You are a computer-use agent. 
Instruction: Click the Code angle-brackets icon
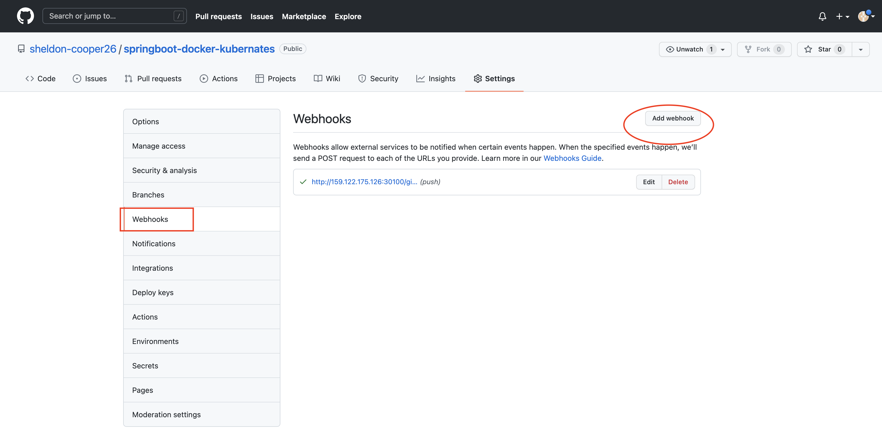coord(29,78)
